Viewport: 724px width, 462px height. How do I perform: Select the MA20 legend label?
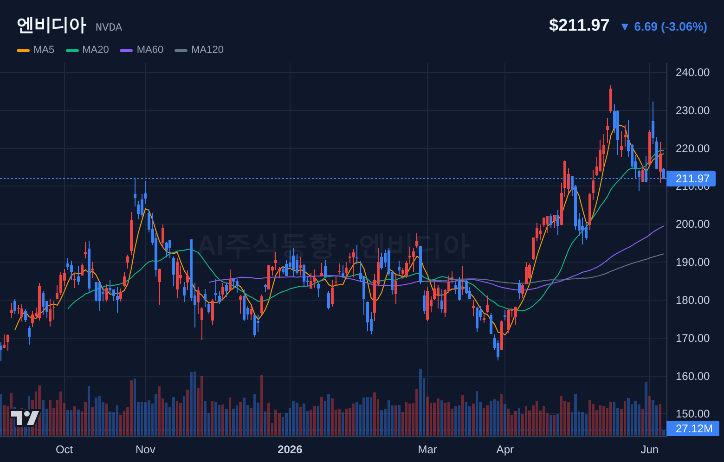coord(96,50)
